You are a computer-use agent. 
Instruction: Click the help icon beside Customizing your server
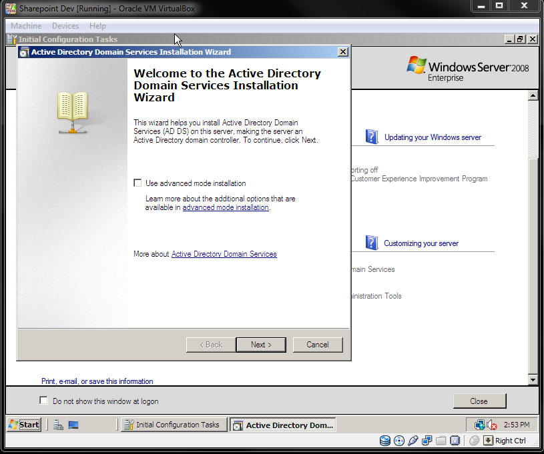point(372,243)
